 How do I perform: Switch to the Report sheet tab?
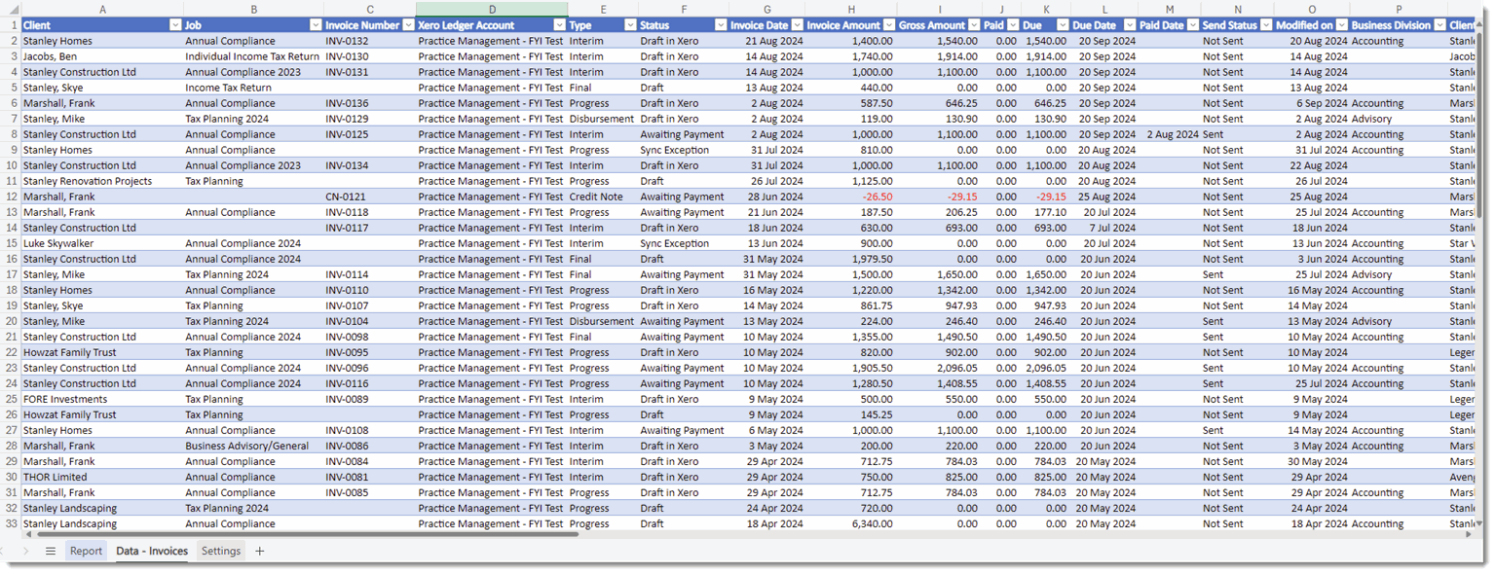(86, 550)
